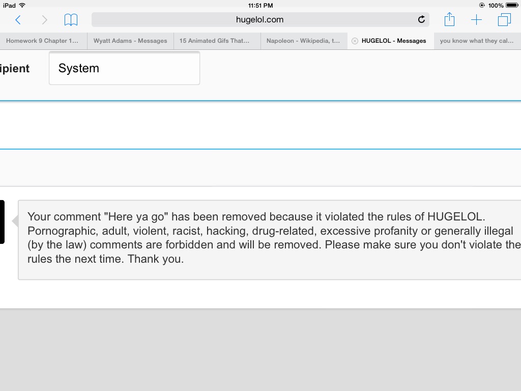
Task: Tap the Safari forward arrow
Action: [44, 20]
